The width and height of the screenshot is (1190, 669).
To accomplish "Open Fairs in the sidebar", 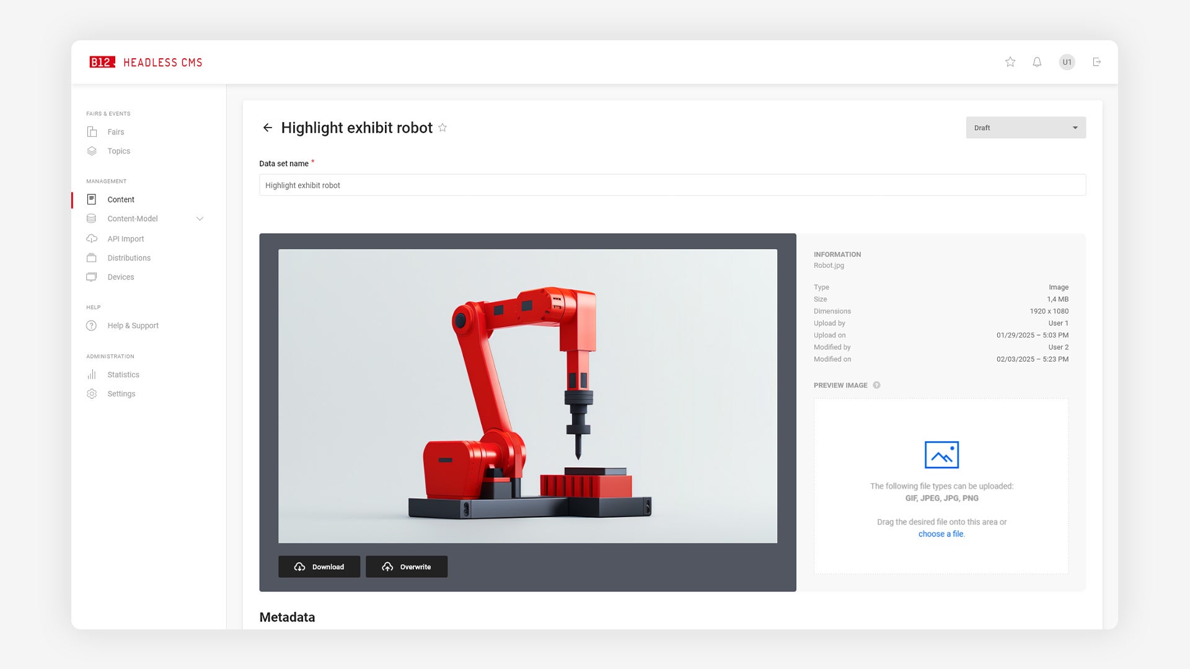I will 115,132.
